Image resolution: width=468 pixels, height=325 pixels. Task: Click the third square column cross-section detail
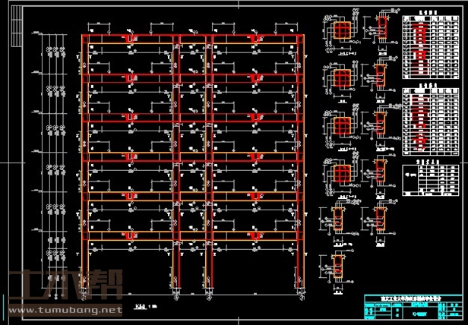(x=343, y=125)
